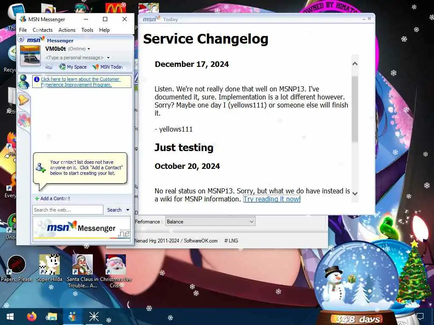The width and height of the screenshot is (434, 325).
Task: Click the Search the web field
Action: [68, 210]
